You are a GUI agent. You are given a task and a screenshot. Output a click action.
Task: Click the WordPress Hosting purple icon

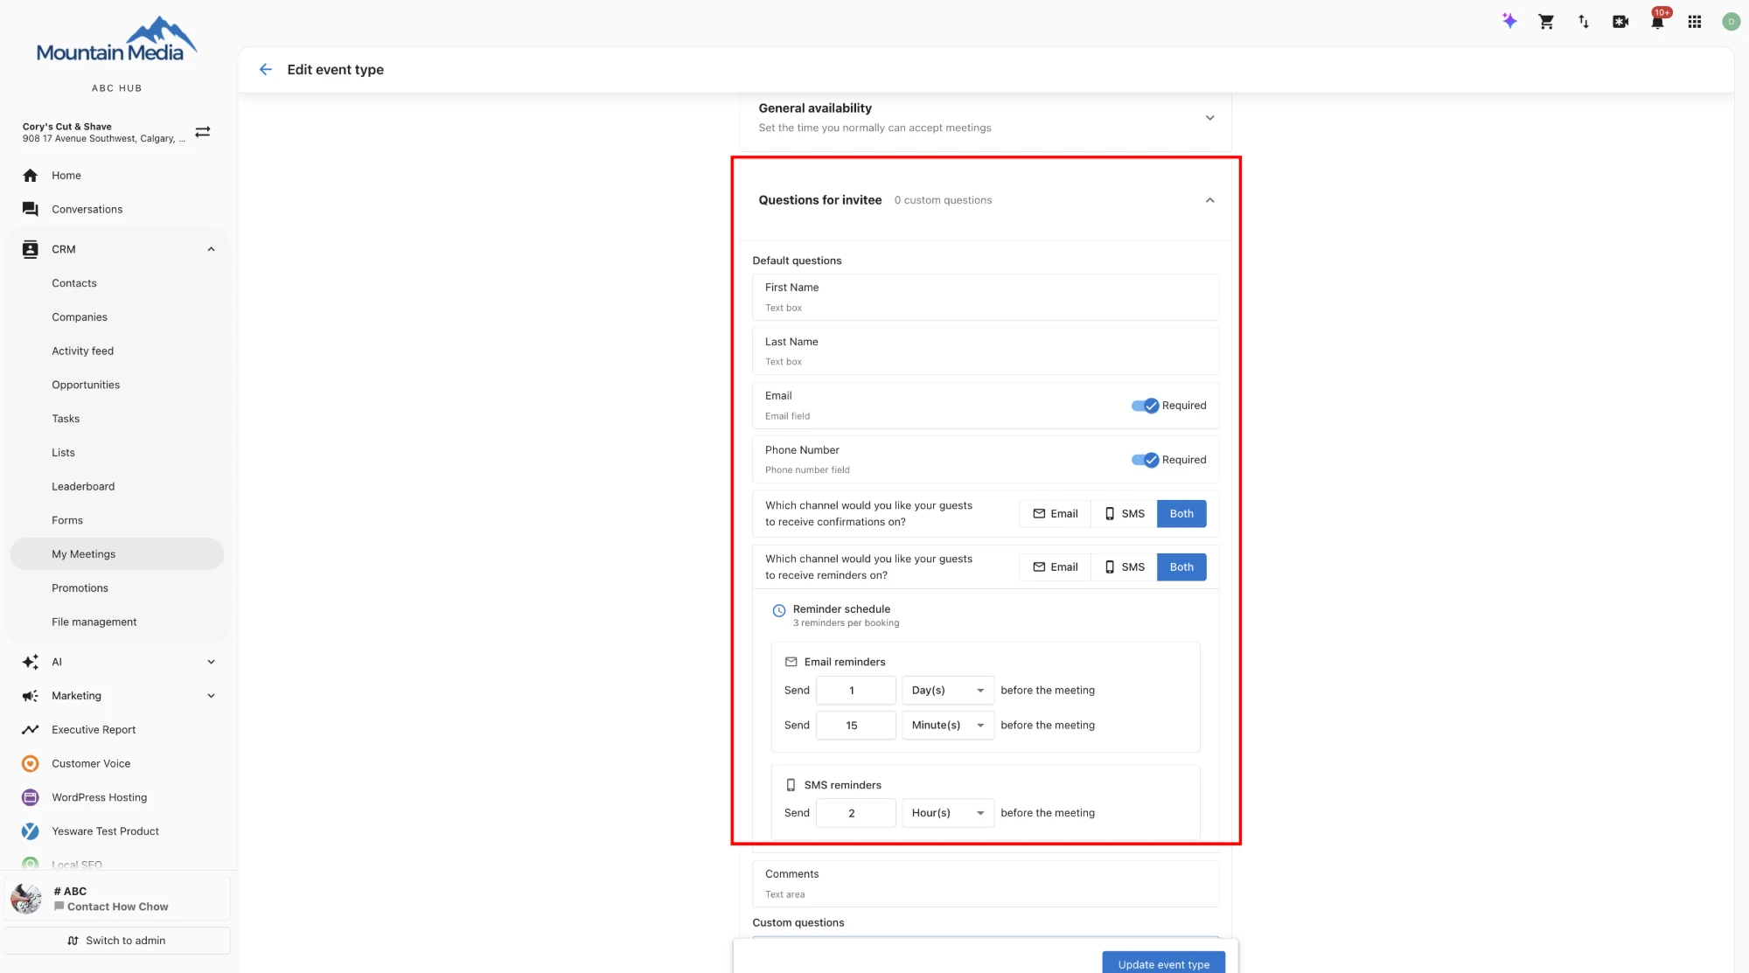[31, 797]
